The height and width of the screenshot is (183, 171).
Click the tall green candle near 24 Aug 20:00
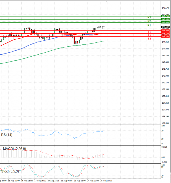(94, 29)
